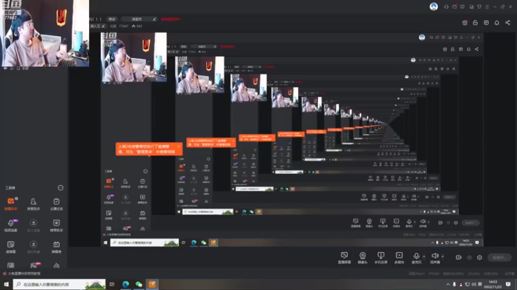Viewport: 517px width, 290px height.
Task: Expand the microphone options arrow
Action: click(x=424, y=256)
